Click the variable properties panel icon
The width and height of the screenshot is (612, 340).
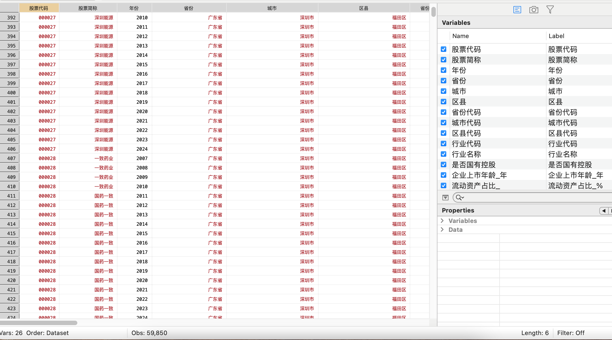517,10
